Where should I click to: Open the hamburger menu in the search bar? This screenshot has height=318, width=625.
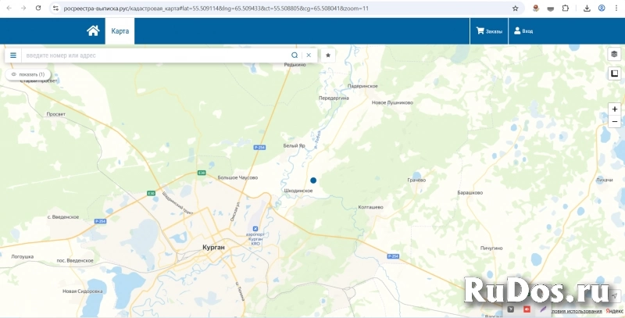point(13,55)
